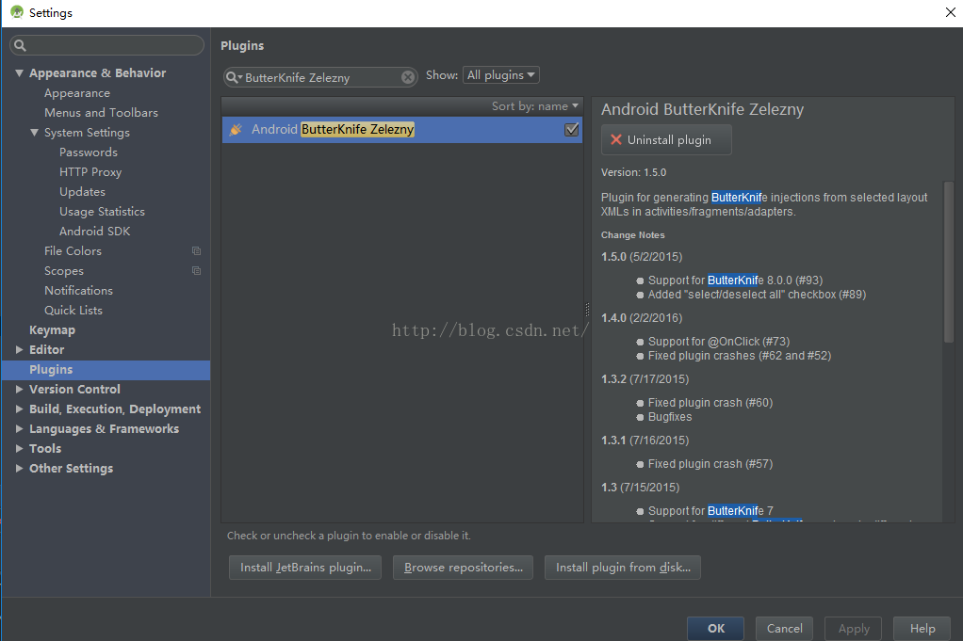The image size is (963, 641).
Task: Click the project-level icon beside Scopes
Action: pyautogui.click(x=197, y=270)
